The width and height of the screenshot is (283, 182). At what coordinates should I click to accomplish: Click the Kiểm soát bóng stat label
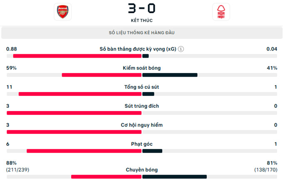pos(141,68)
